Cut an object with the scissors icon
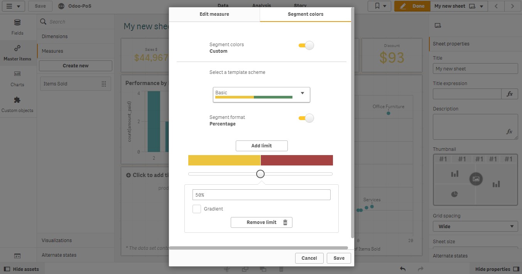The width and height of the screenshot is (522, 274). (x=227, y=269)
